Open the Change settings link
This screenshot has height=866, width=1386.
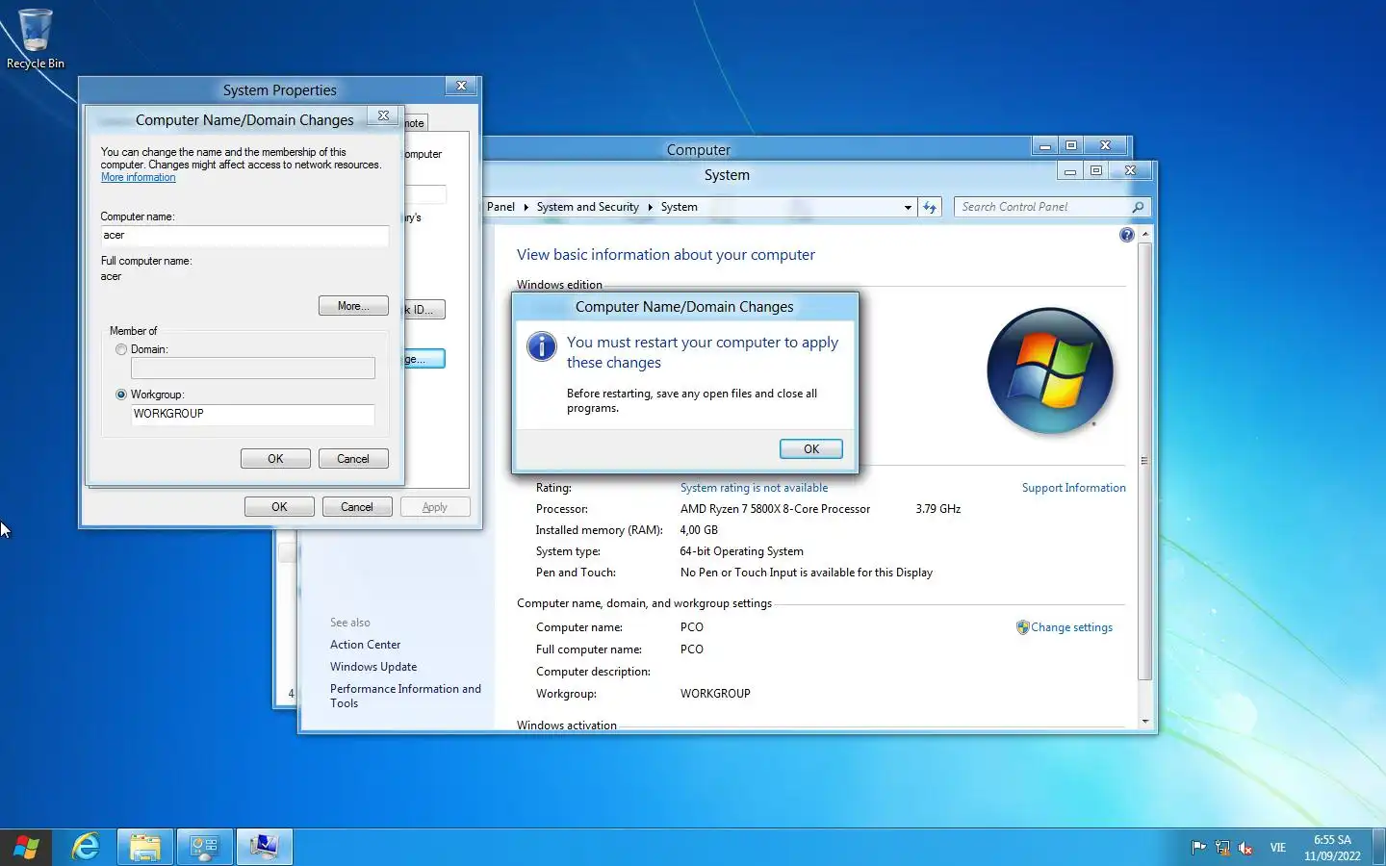pos(1071,627)
